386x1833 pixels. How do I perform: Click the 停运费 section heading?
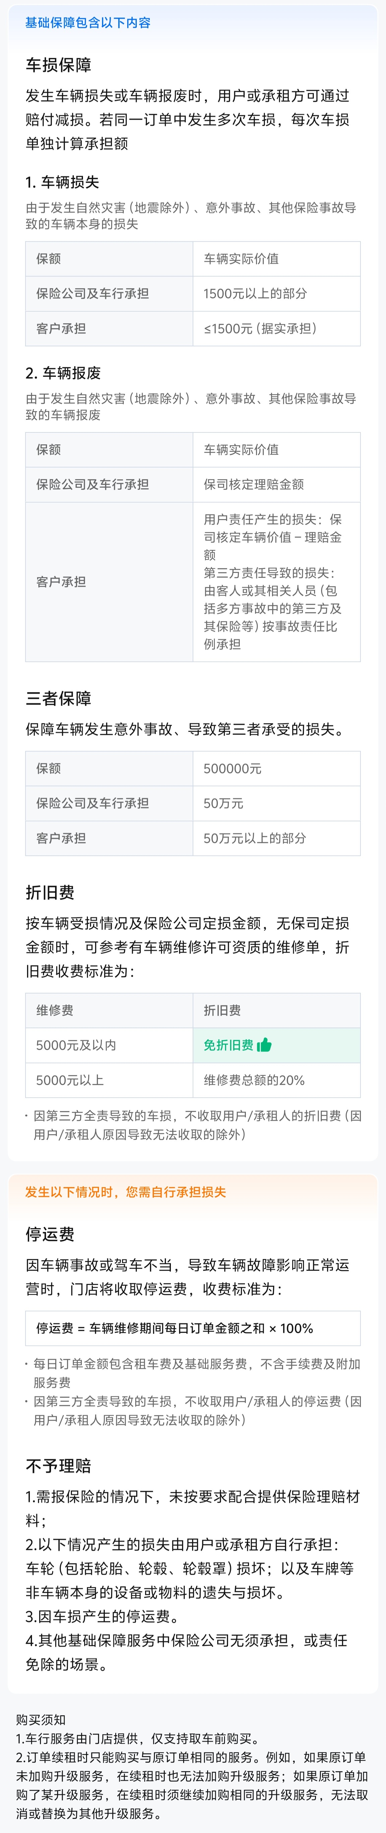coord(50,1234)
